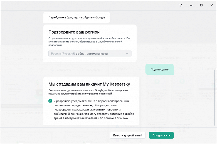Maximize the Kaspersky window
Image resolution: width=217 pixels, height=144 pixels.
pos(201,5)
